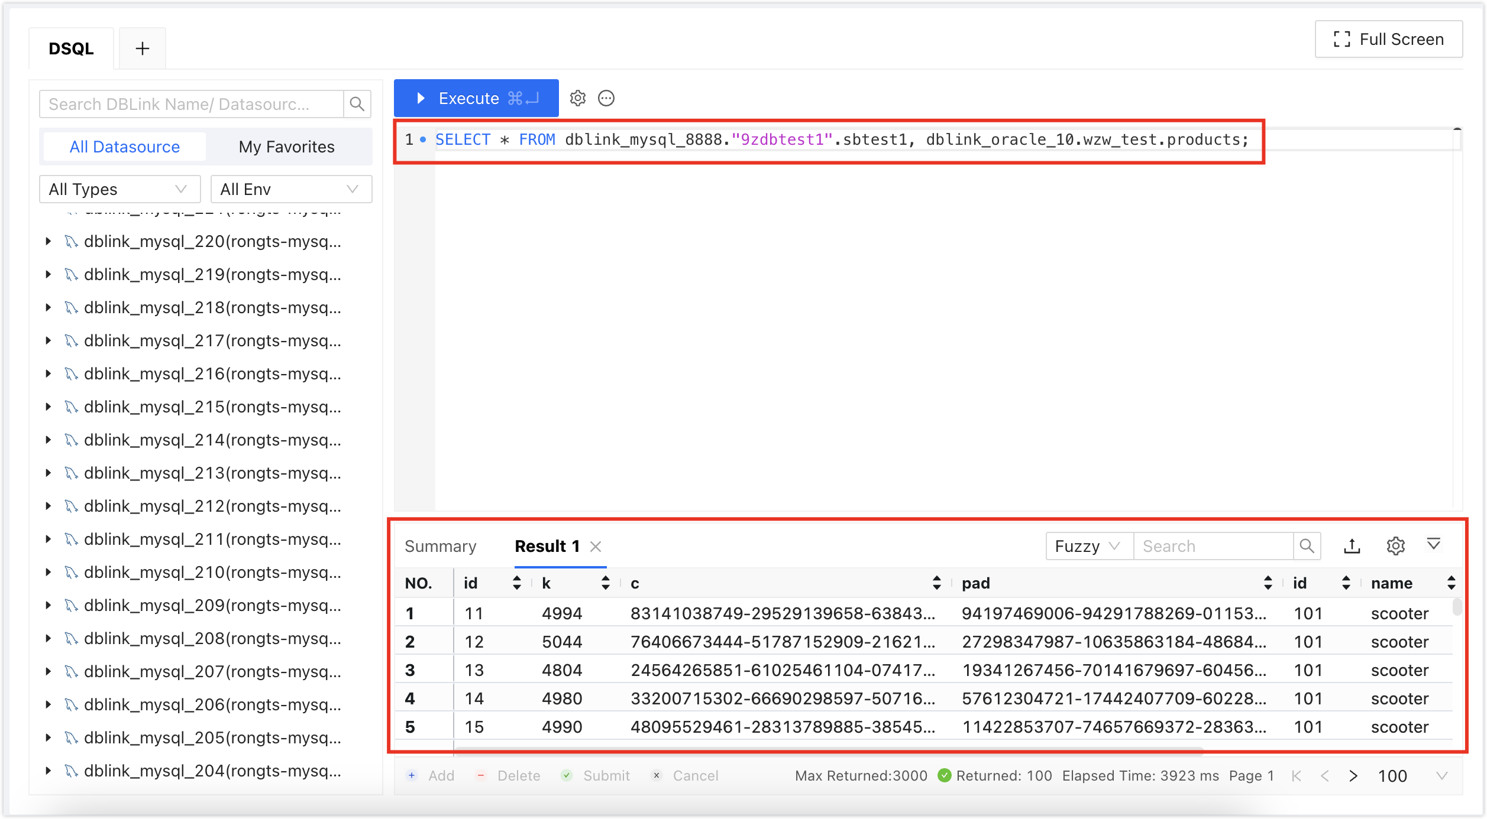Select dblink_mysql_212 datasource row
This screenshot has height=819, width=1487.
click(x=206, y=506)
